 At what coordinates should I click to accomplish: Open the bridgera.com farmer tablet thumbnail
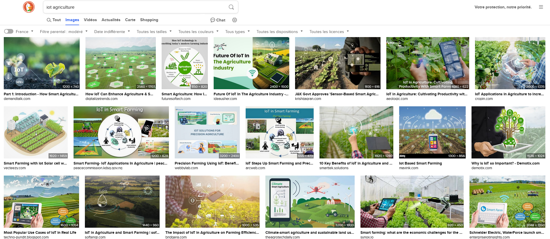(212, 202)
